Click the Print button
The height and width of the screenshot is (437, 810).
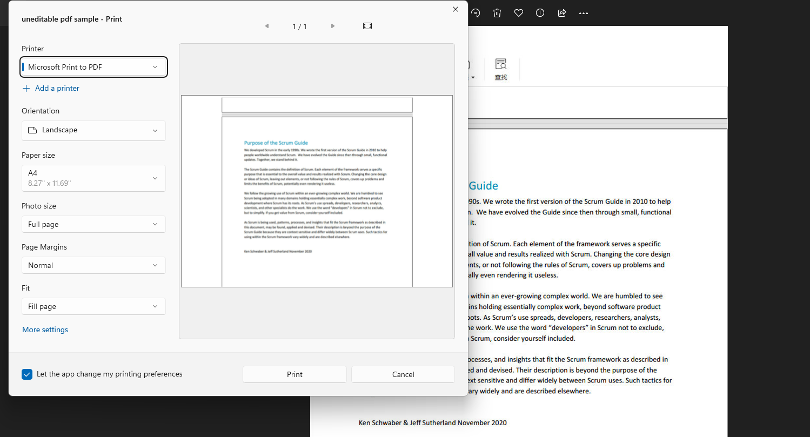294,374
